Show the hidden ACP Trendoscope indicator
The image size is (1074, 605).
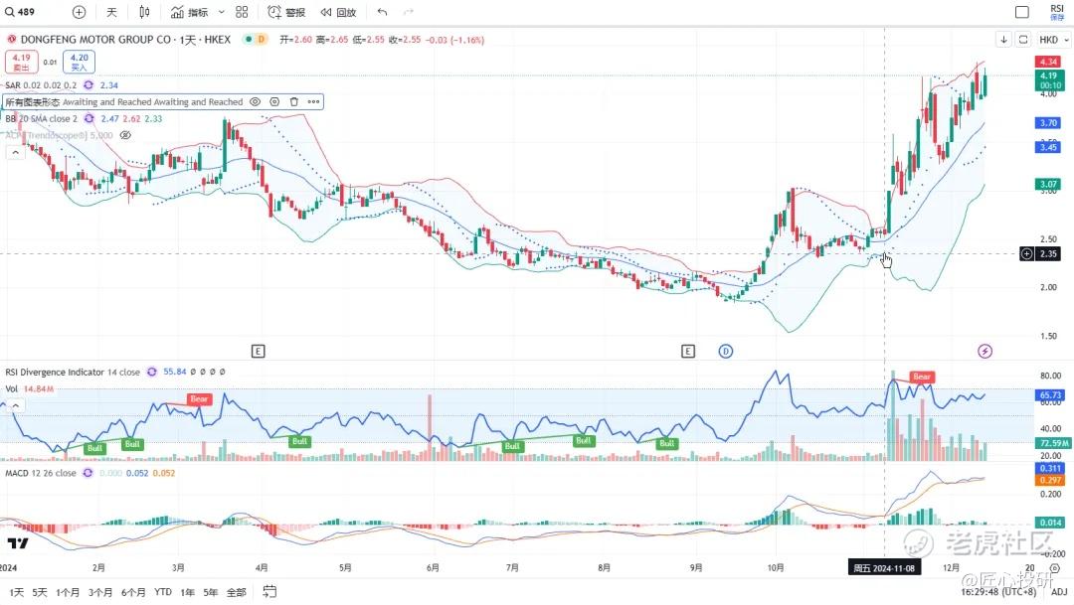pos(125,135)
